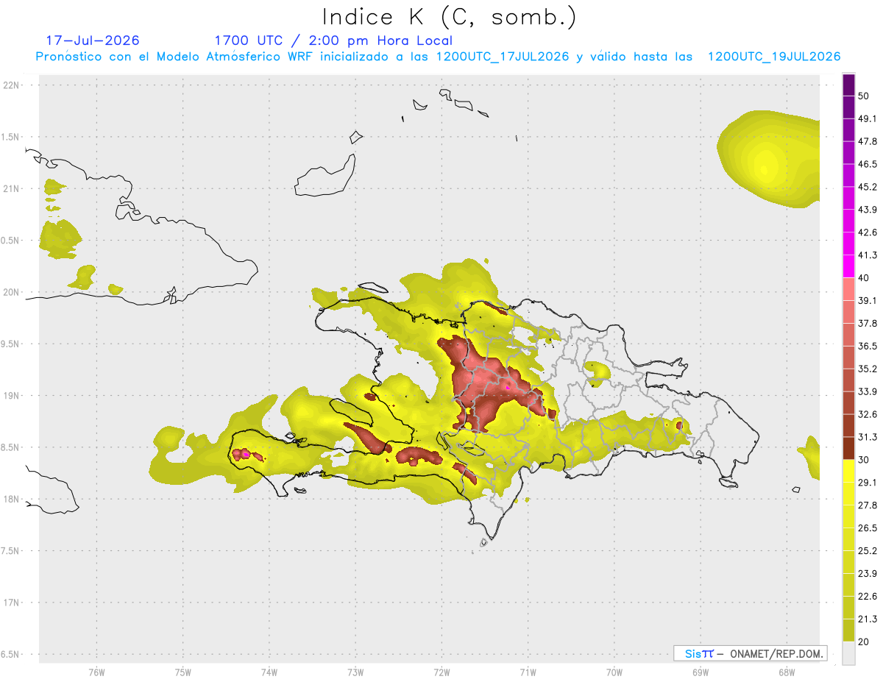Pick the olive swatch between 20 and 21.3
The image size is (883, 682).
click(x=848, y=630)
